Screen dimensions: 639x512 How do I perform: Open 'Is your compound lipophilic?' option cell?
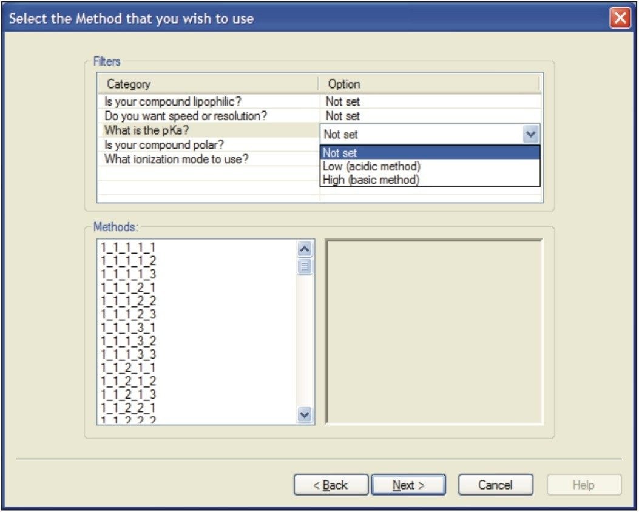(428, 102)
